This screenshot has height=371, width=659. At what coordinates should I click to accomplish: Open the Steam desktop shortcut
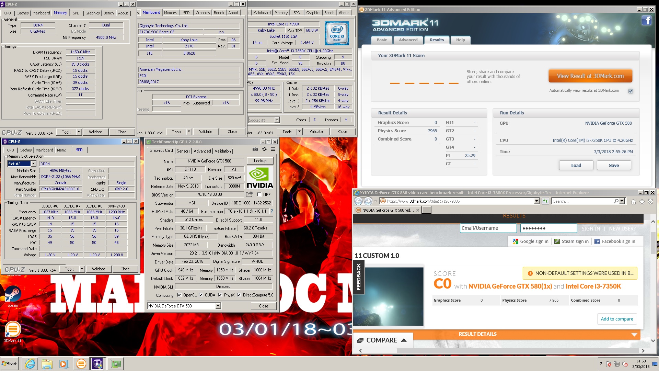13,296
